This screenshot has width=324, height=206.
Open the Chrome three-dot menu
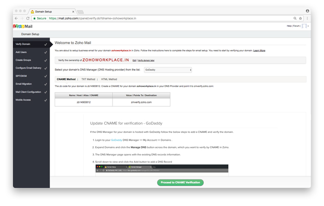(307, 19)
